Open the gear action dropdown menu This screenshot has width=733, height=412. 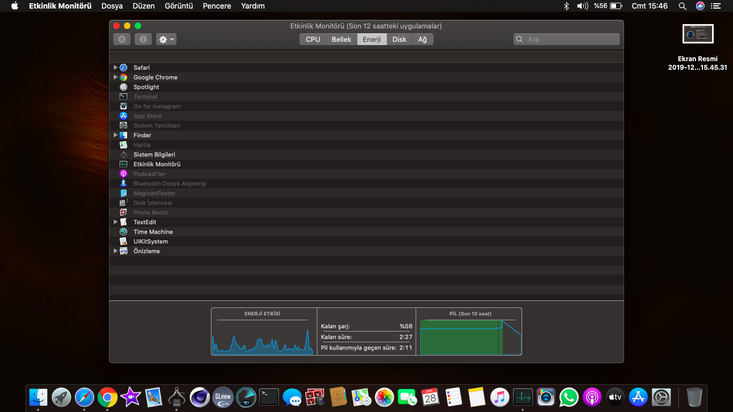[166, 39]
